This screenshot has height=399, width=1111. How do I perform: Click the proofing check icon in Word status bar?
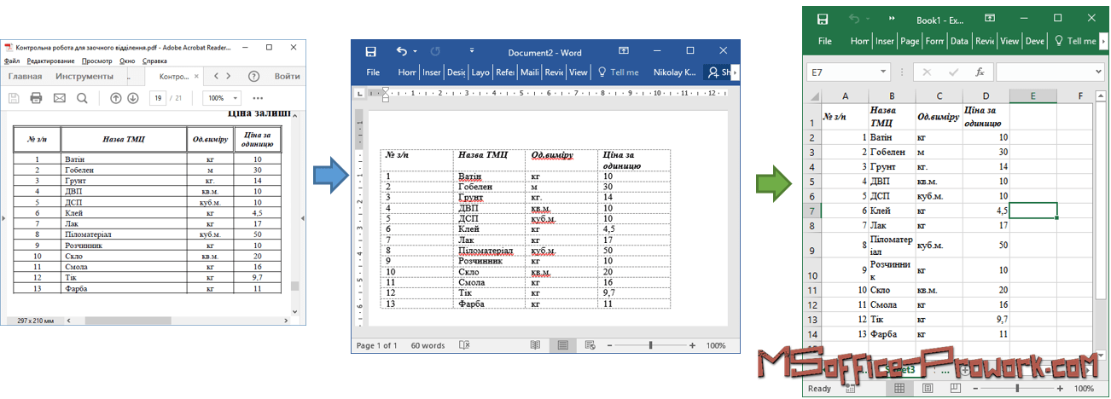click(464, 345)
